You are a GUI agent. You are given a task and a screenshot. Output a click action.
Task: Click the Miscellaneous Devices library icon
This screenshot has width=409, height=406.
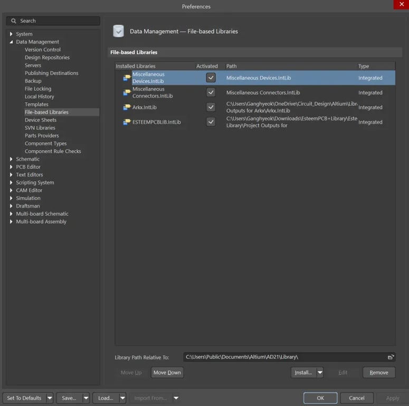pyautogui.click(x=127, y=78)
